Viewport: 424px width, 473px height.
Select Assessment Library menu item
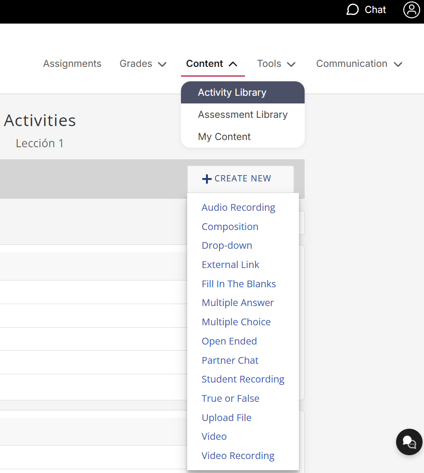(x=243, y=115)
